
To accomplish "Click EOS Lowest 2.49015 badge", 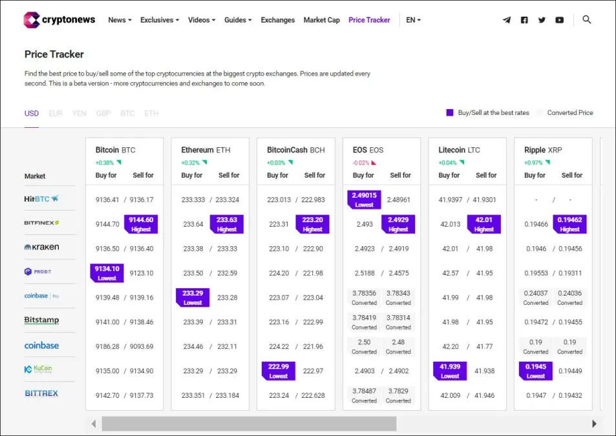I will (364, 200).
